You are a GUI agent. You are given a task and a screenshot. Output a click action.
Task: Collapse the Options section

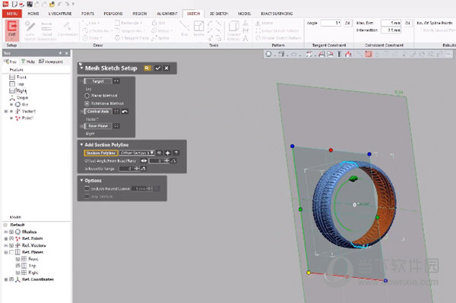pyautogui.click(x=81, y=181)
